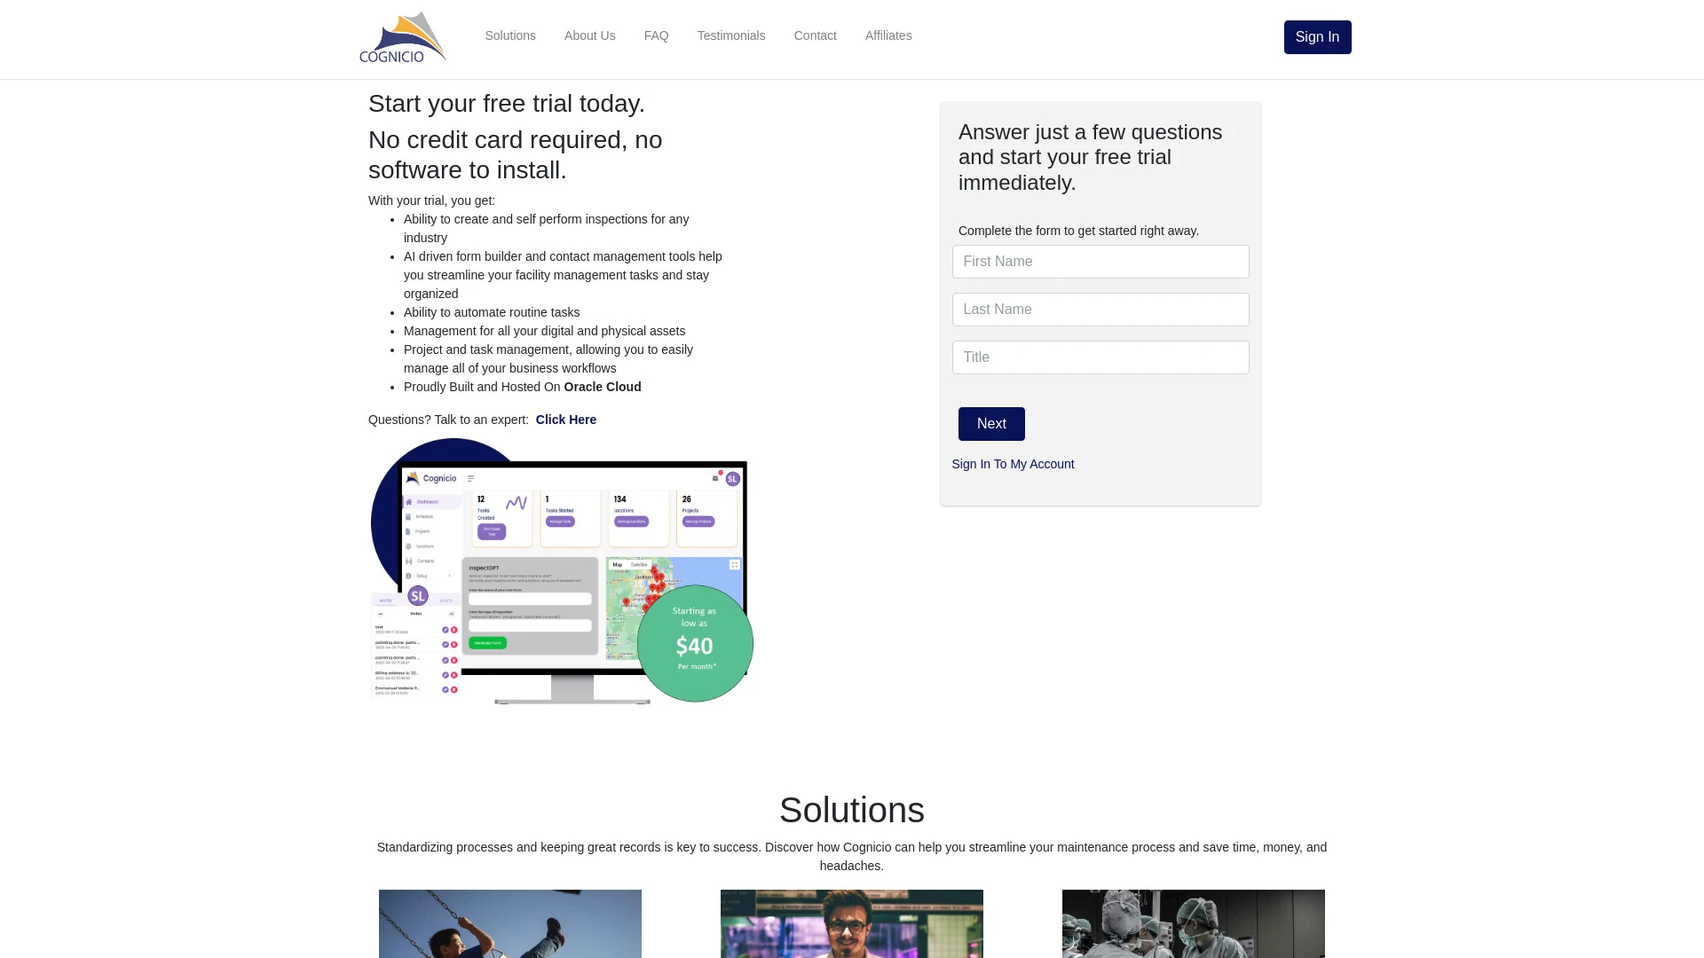Viewport: 1704px width, 958px height.
Task: Click the First Name input field
Action: pos(1100,261)
